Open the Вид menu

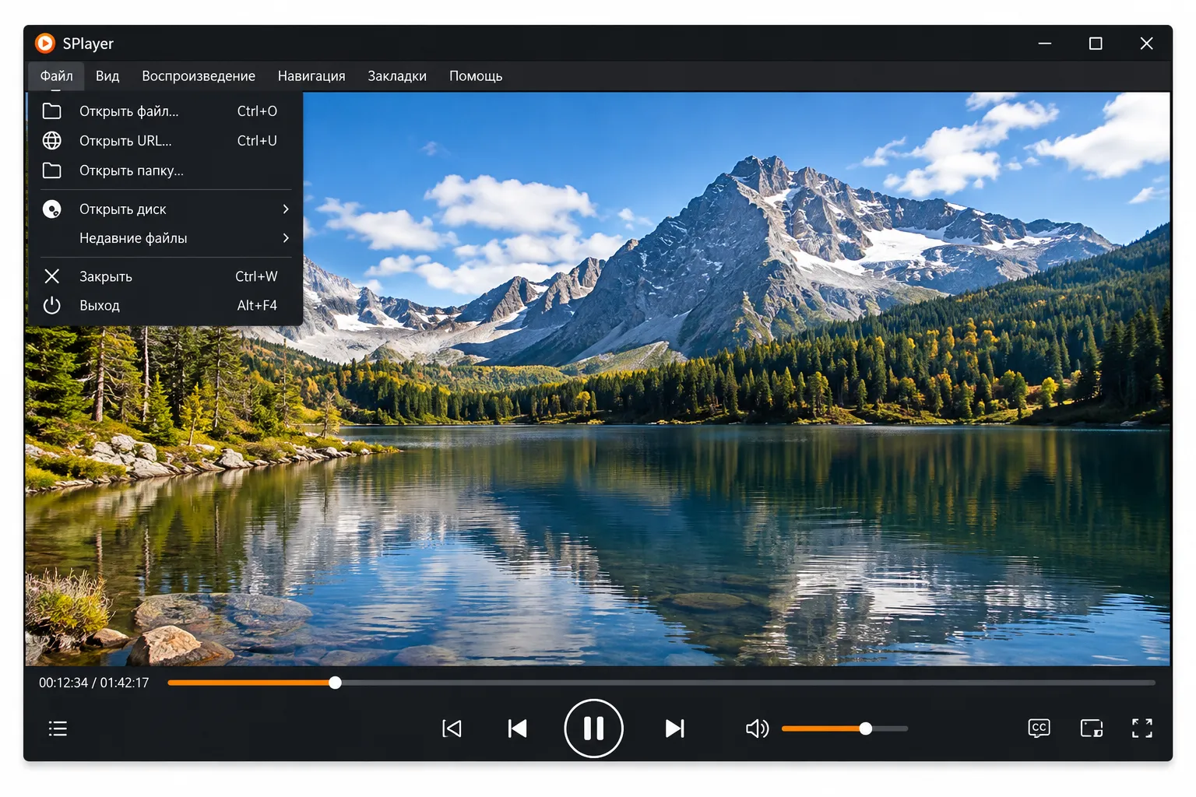(107, 75)
